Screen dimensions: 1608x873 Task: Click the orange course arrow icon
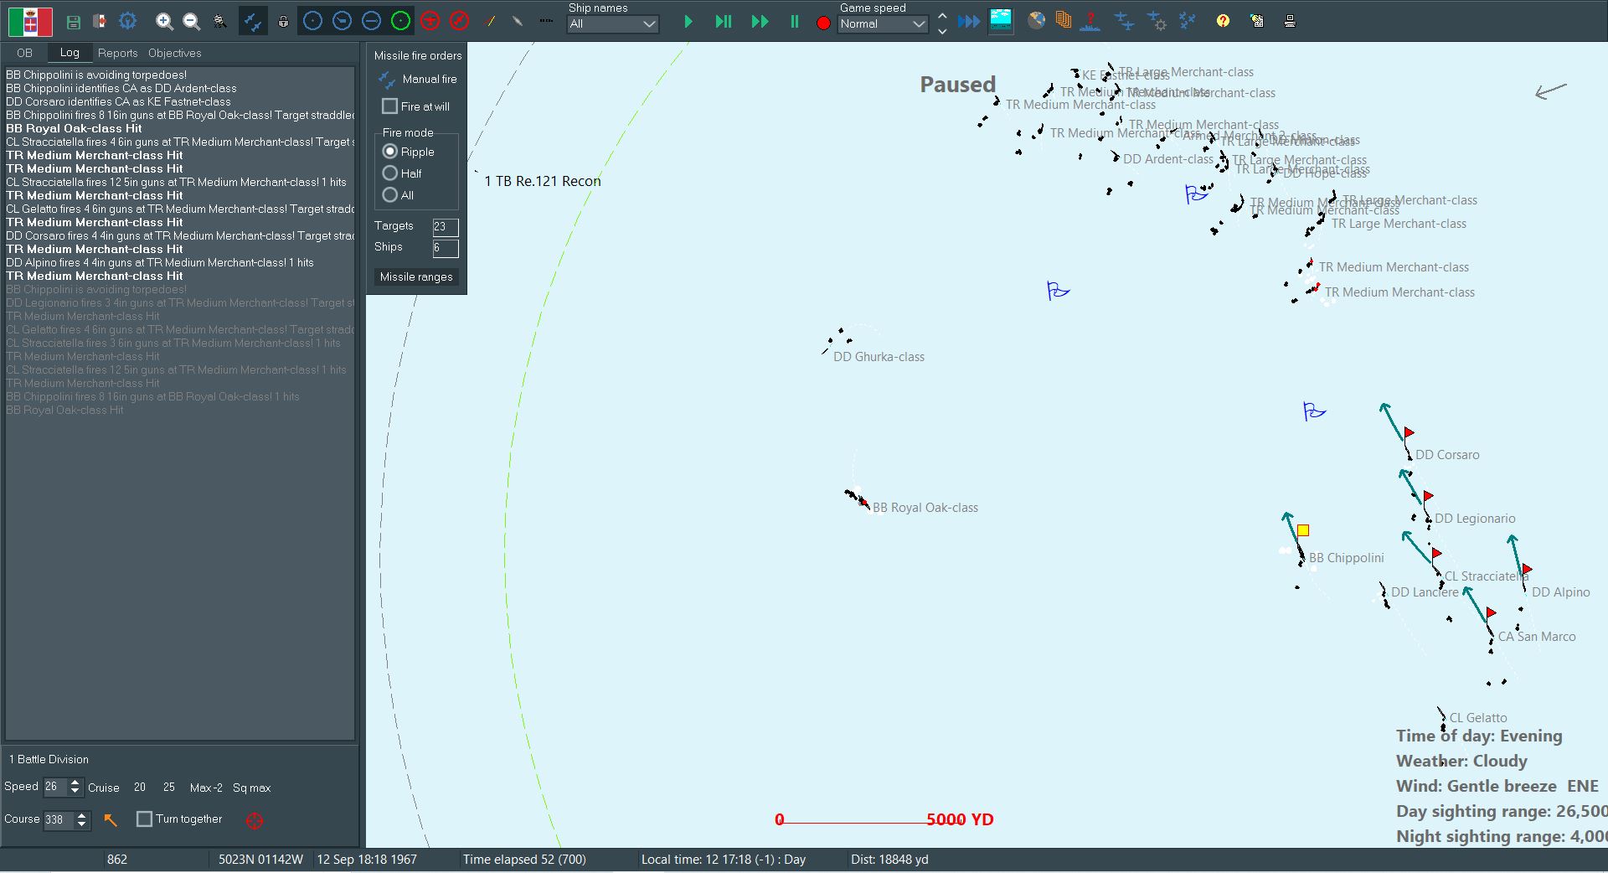[111, 820]
